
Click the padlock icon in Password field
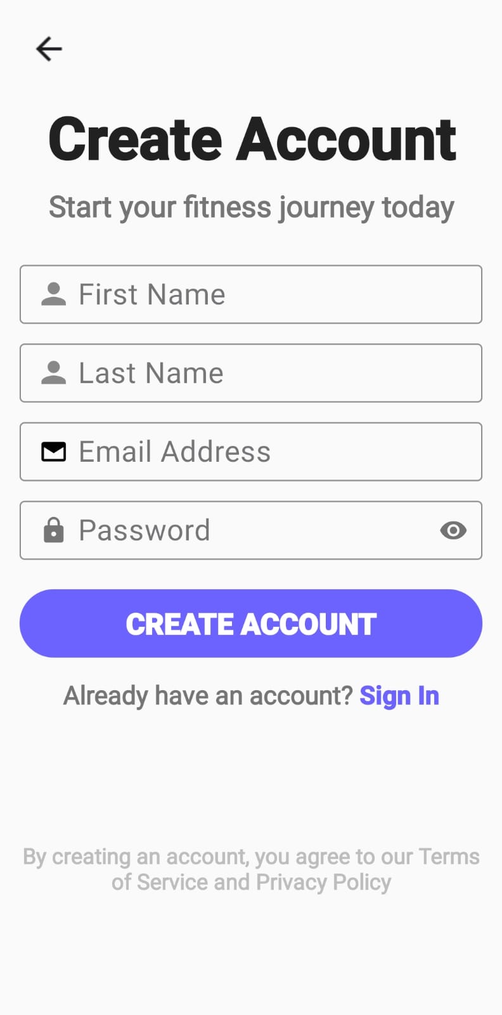click(53, 530)
